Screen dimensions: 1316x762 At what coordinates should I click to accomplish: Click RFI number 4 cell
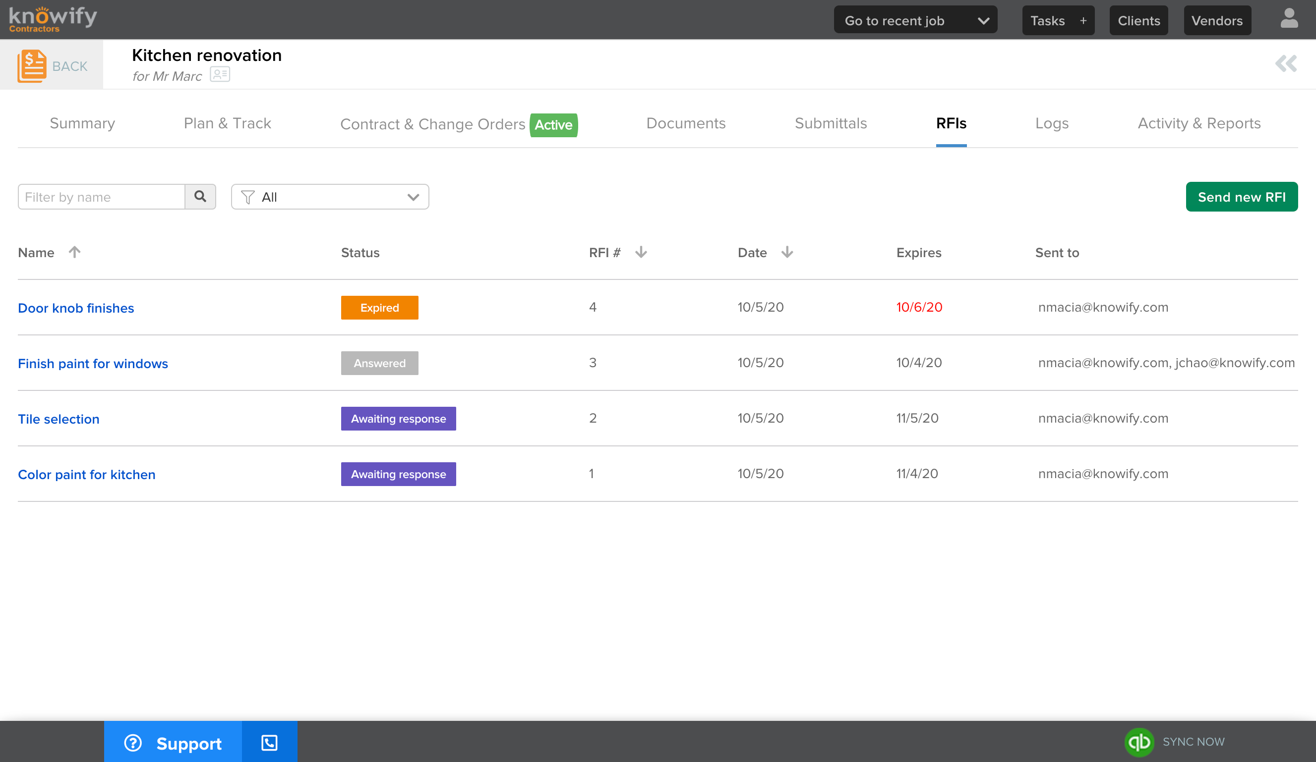coord(593,307)
